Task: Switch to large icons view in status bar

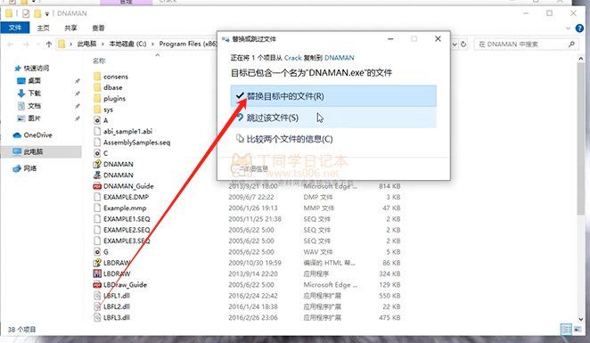Action: 578,330
